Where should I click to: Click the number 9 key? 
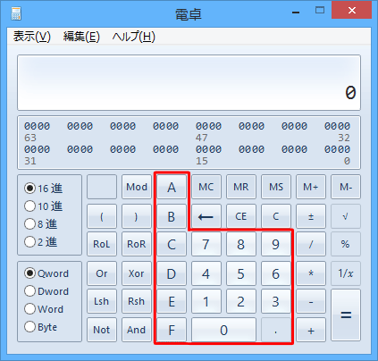pyautogui.click(x=276, y=244)
